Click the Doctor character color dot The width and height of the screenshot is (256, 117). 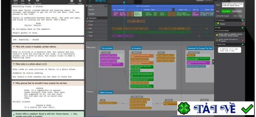pyautogui.click(x=87, y=25)
